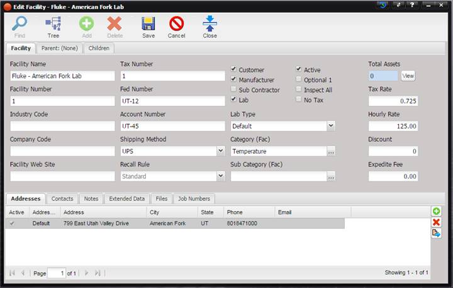Click the Tree toolbar icon
The image size is (453, 288).
53,24
